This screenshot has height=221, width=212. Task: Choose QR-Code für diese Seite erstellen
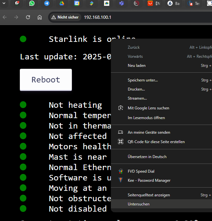click(161, 142)
